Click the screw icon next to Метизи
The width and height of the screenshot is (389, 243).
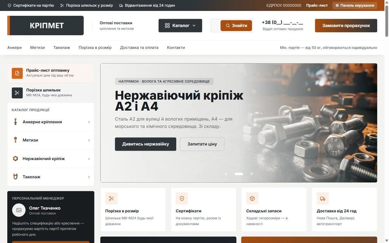click(x=15, y=140)
